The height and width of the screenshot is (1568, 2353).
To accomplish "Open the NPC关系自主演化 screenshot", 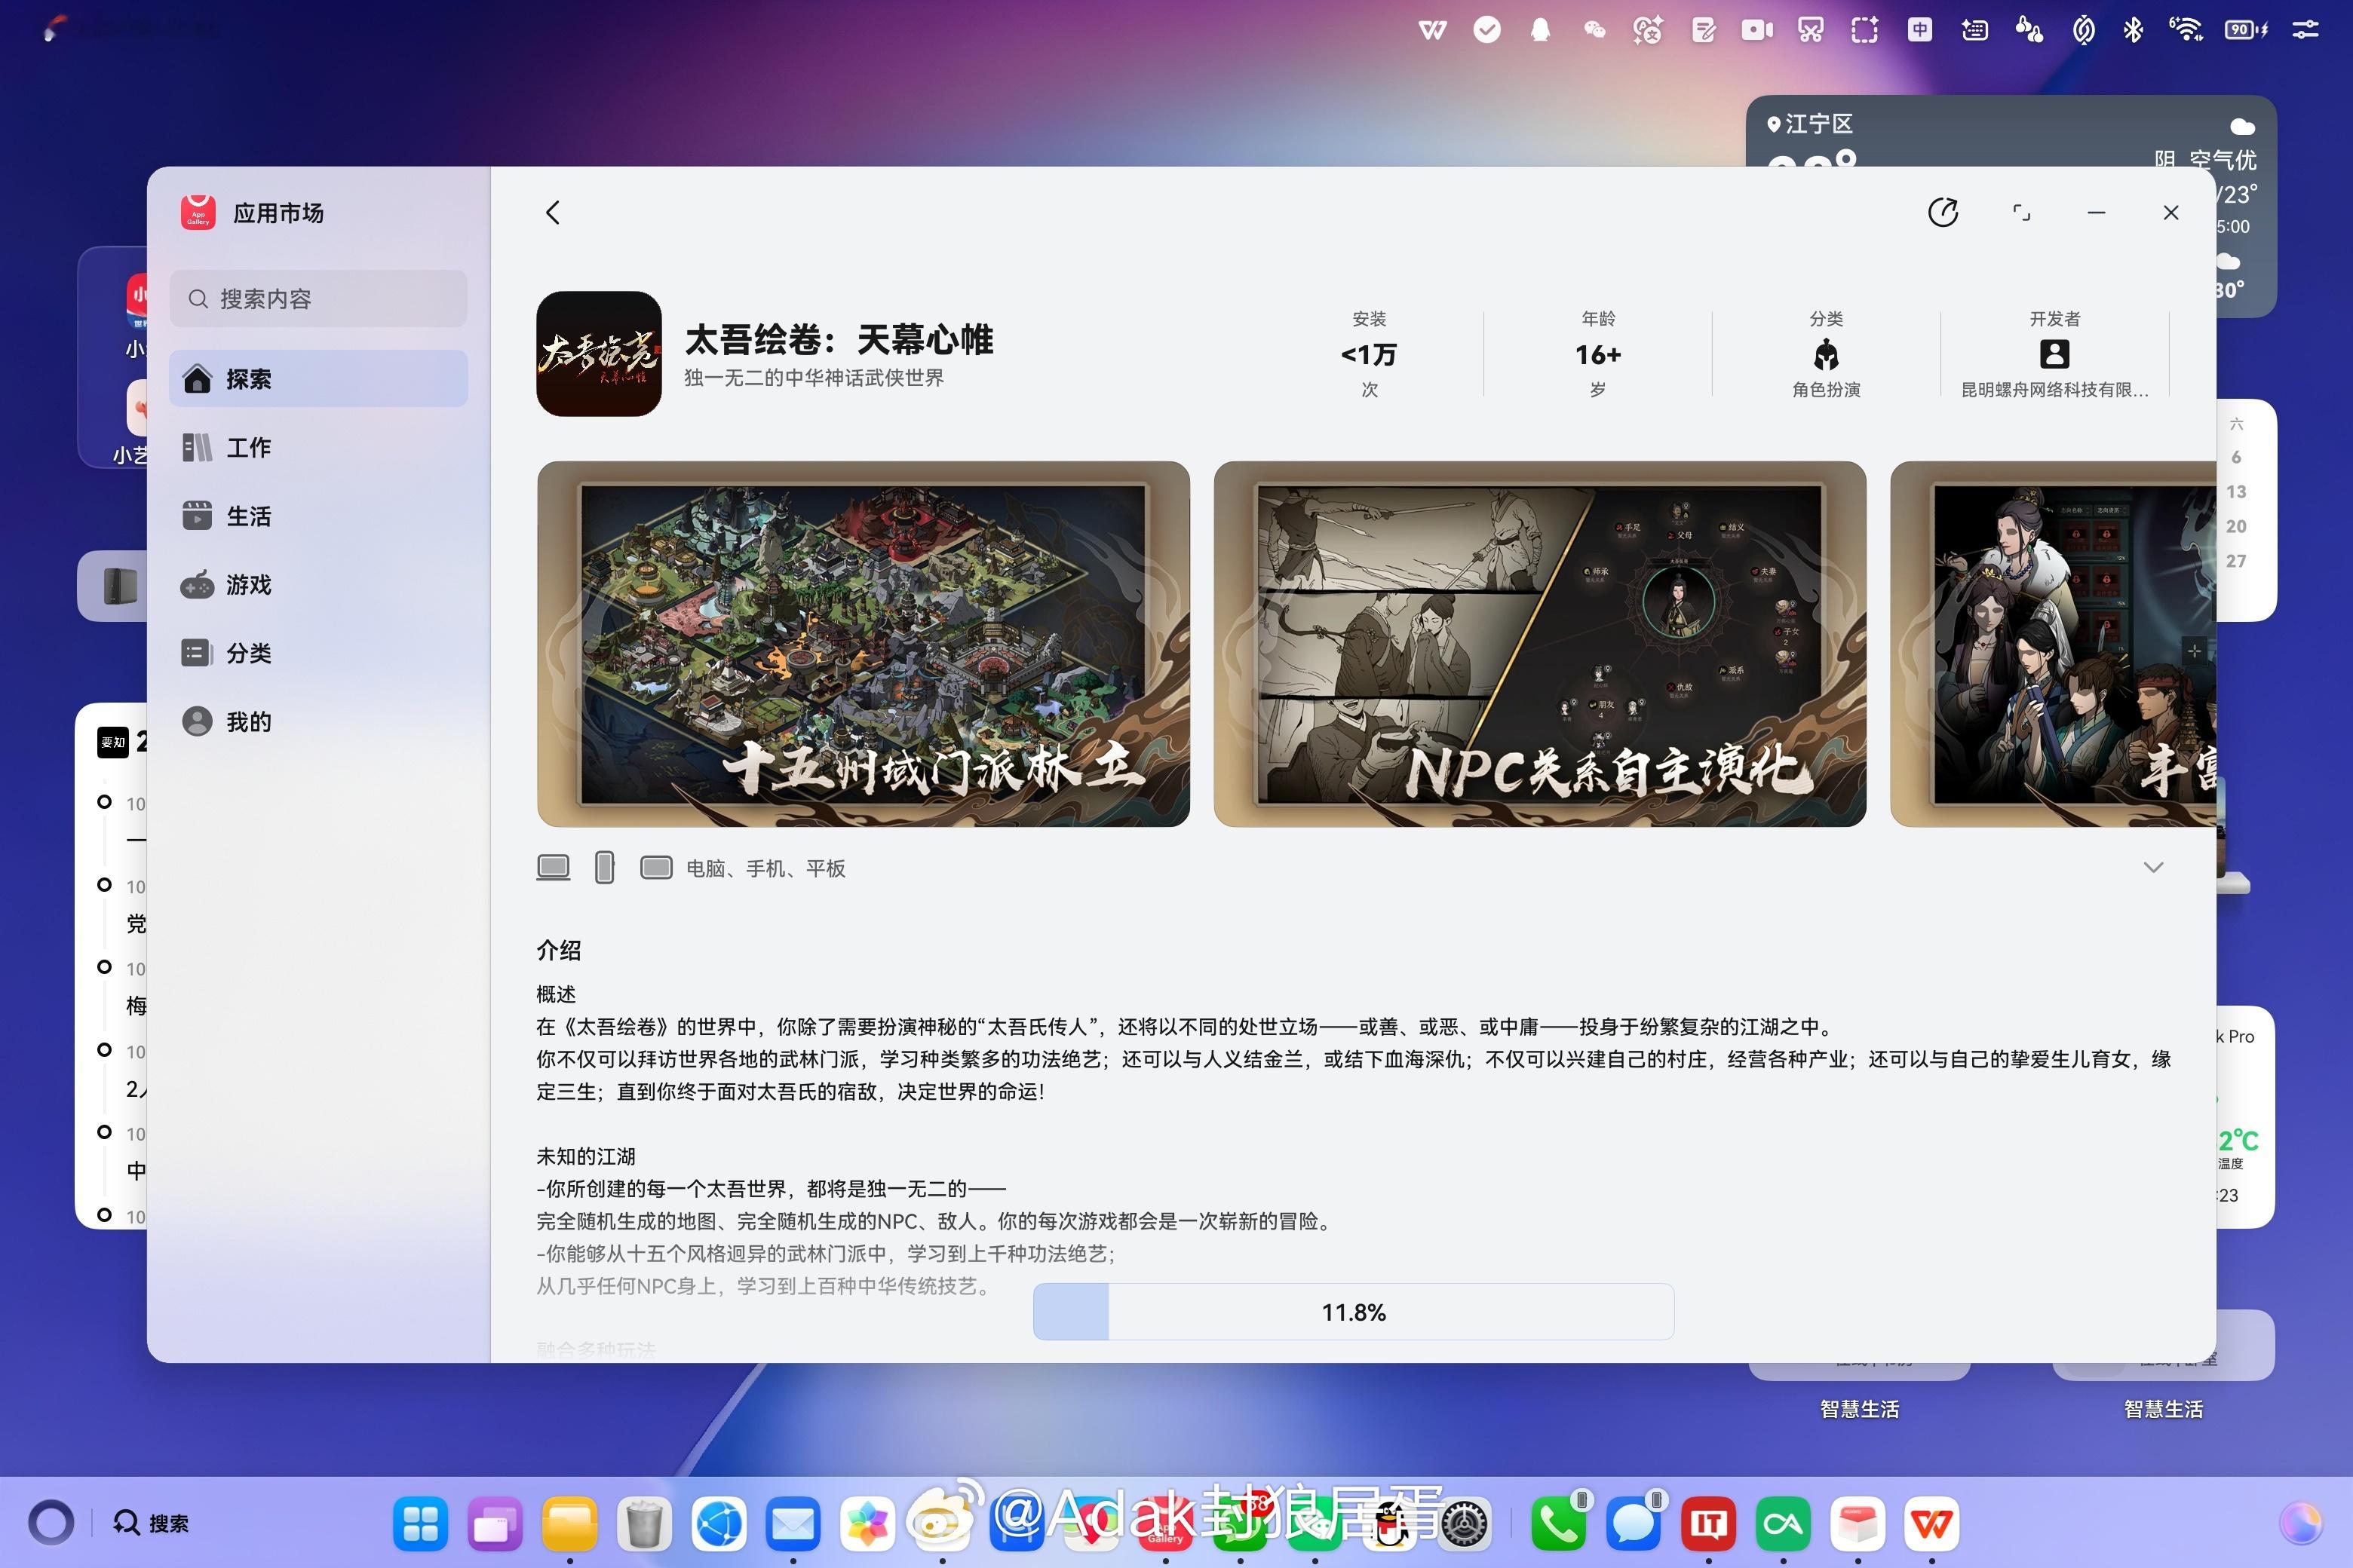I will coord(1538,643).
